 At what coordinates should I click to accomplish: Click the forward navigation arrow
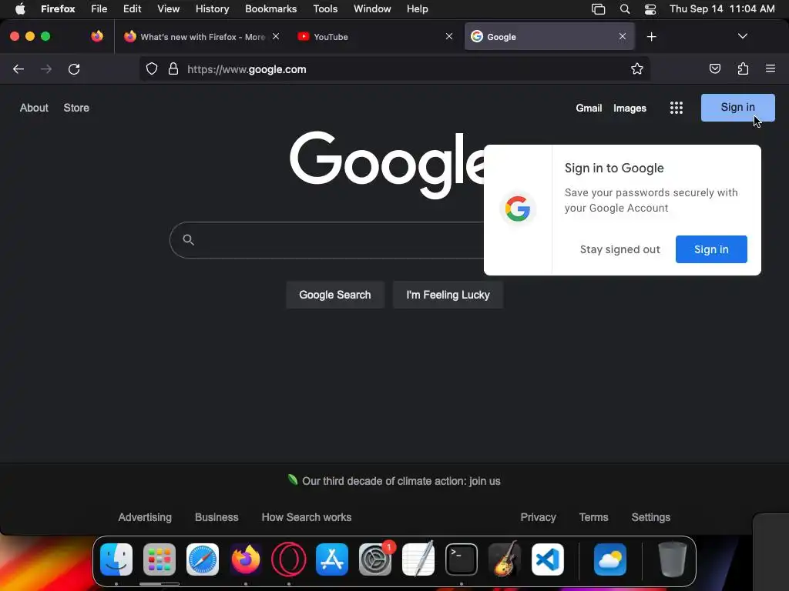[x=46, y=68]
